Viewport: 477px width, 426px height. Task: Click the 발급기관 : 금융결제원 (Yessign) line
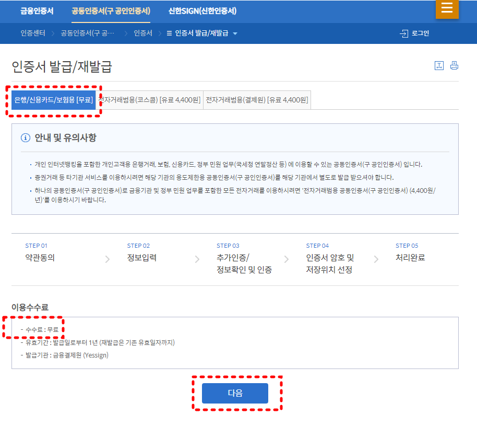[65, 355]
